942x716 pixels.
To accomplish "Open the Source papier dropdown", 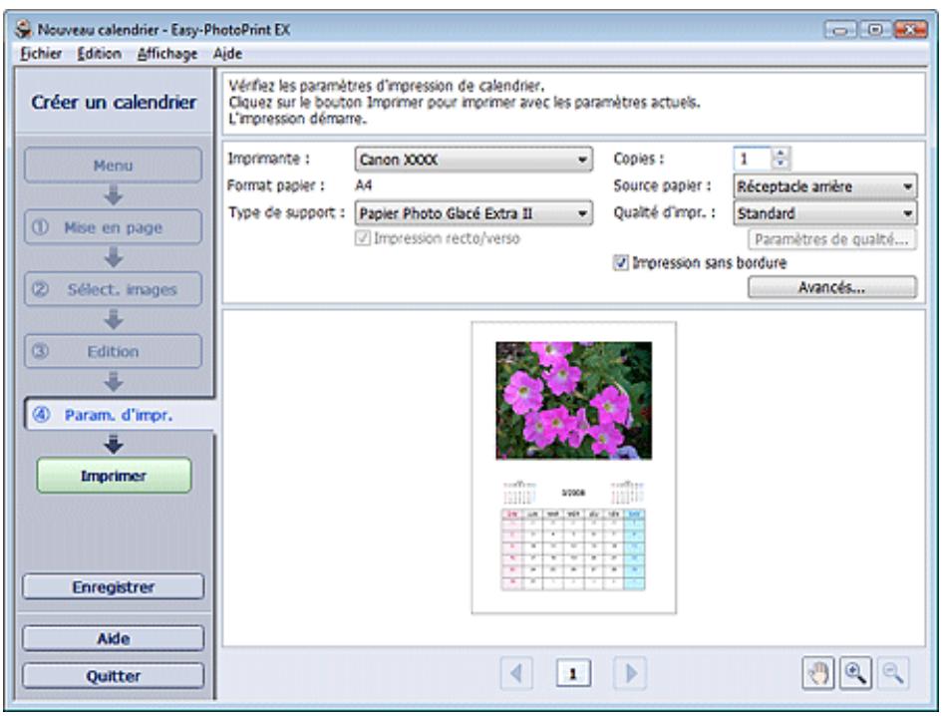I will point(824,186).
